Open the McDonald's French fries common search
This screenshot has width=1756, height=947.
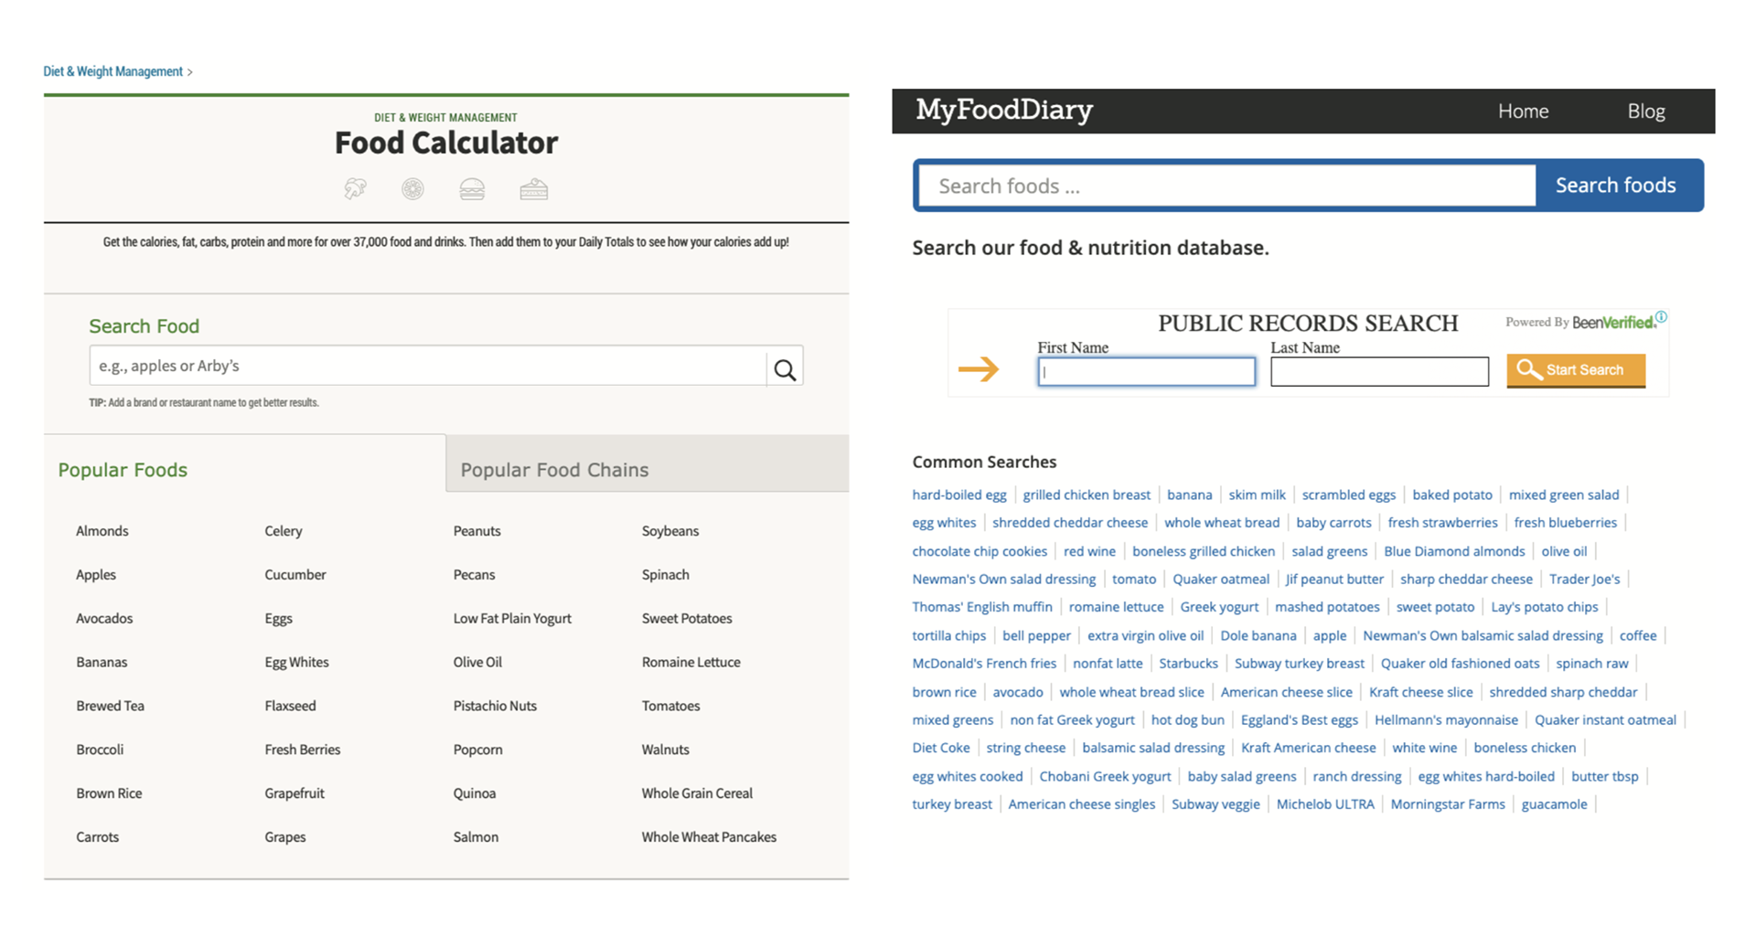point(984,664)
